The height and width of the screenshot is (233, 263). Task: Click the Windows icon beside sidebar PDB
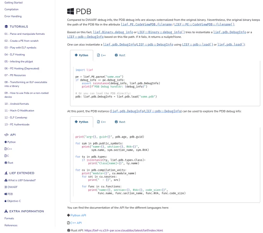6,194
